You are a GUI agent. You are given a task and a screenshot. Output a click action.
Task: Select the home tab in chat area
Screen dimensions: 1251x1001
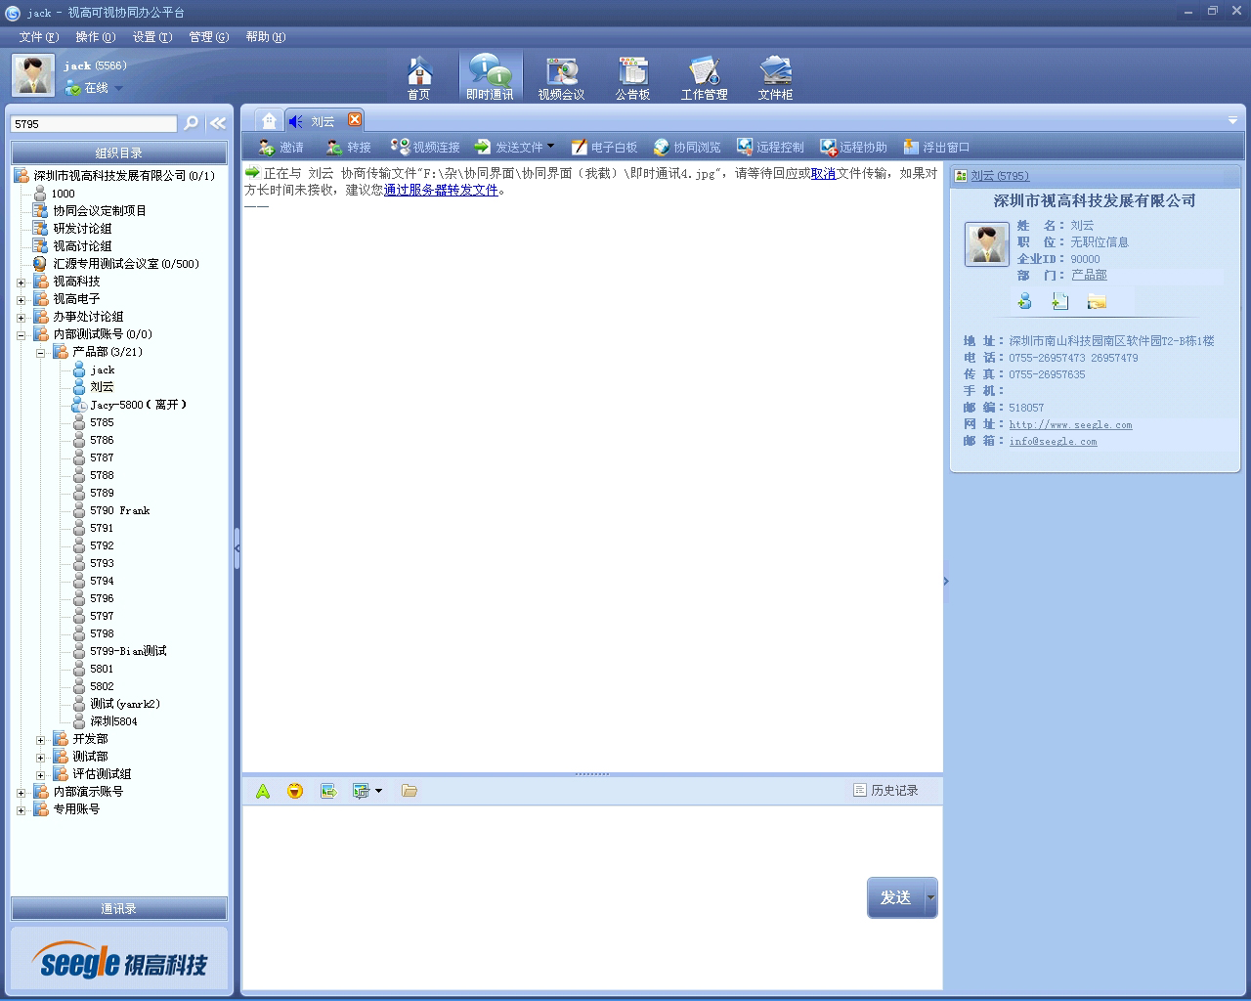[269, 120]
